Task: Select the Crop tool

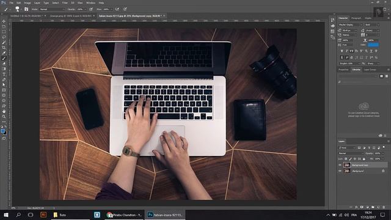Action: (4, 48)
